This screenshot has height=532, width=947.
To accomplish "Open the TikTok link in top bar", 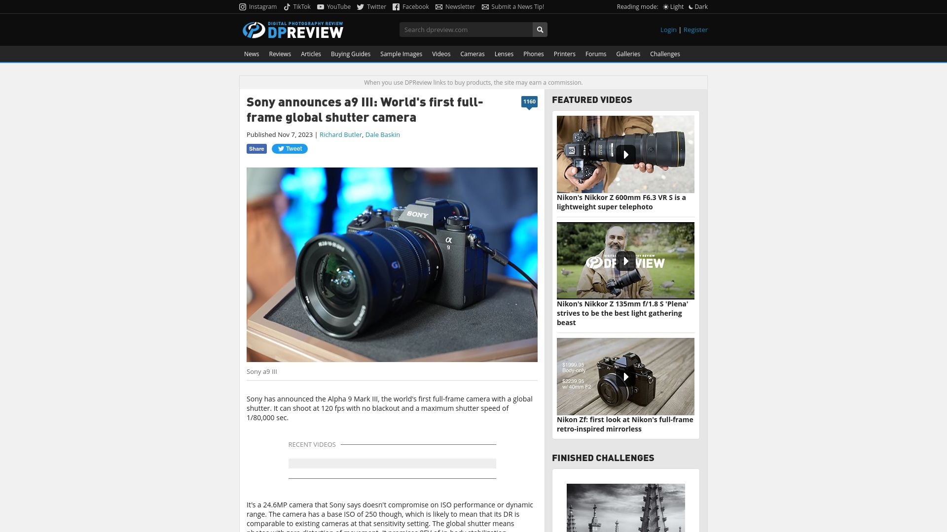I will (297, 7).
